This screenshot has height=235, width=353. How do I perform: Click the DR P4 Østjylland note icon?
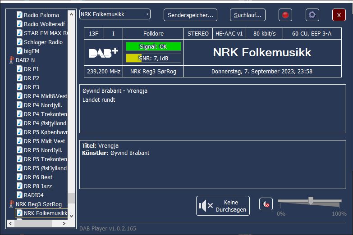point(19,123)
